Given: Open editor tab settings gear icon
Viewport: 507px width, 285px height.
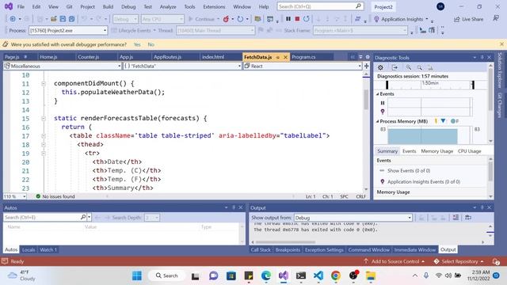Looking at the screenshot, I should (x=368, y=57).
